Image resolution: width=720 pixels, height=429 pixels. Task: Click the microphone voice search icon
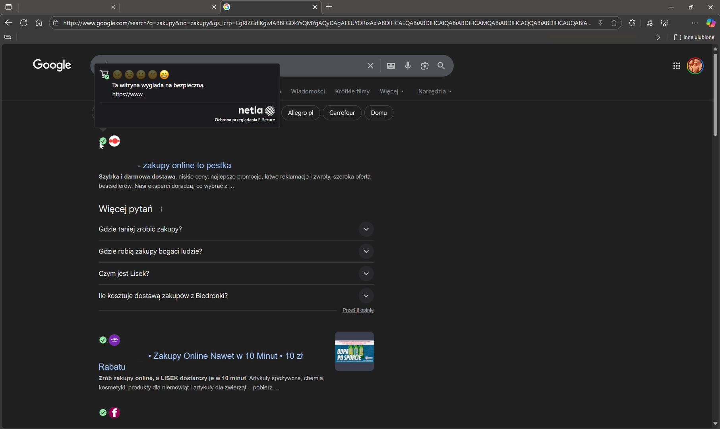[408, 66]
